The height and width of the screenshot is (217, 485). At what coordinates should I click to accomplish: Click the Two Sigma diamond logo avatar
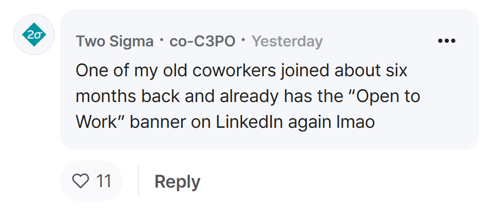(x=34, y=35)
